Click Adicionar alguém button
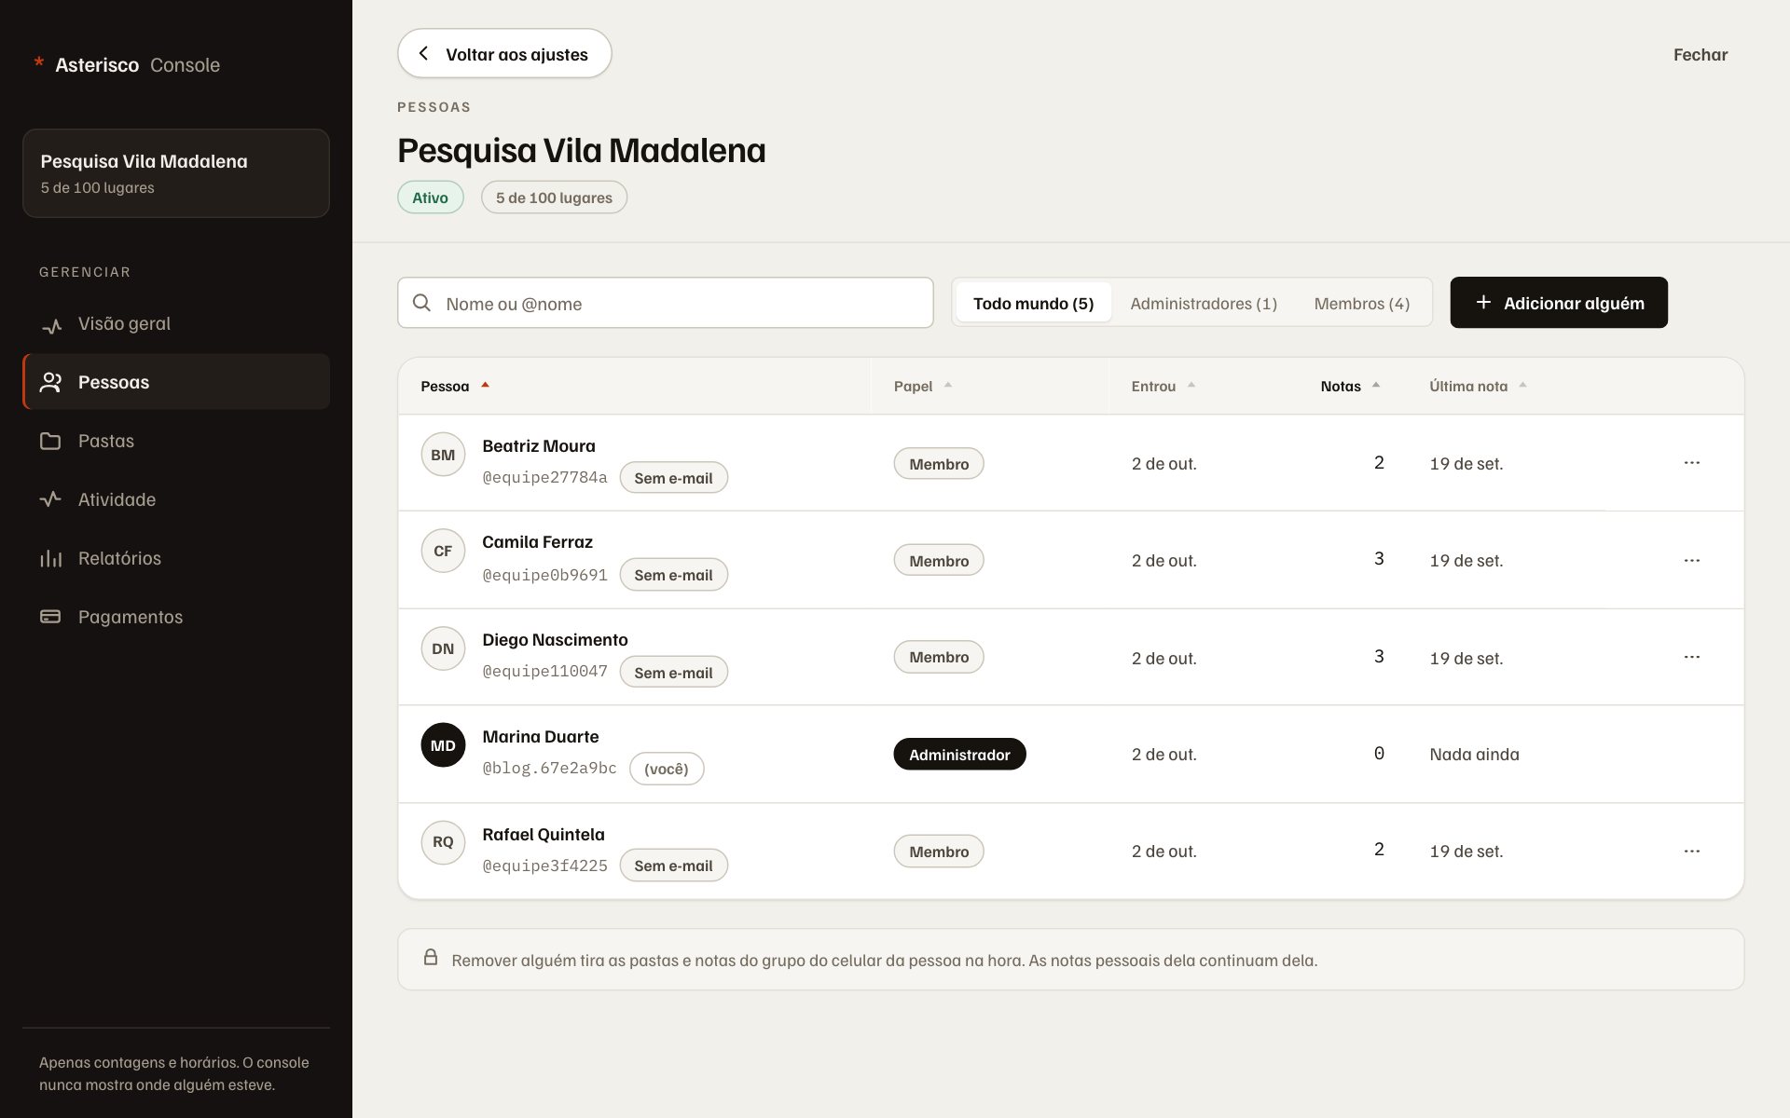 1559,302
